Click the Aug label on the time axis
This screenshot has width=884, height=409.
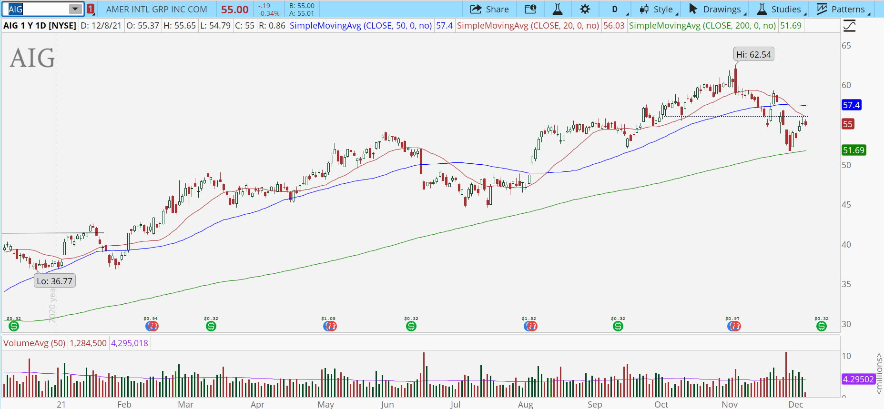pos(526,404)
